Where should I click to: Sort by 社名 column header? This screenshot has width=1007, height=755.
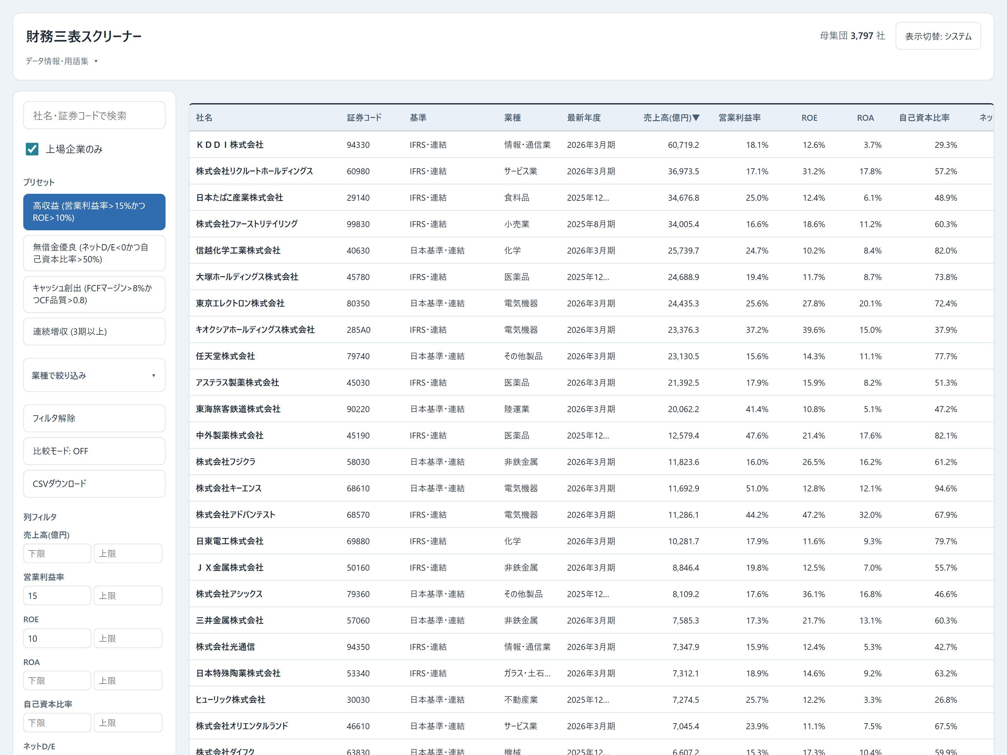204,118
